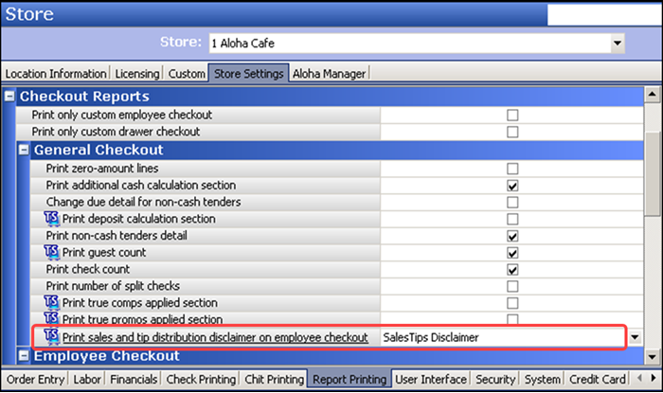The height and width of the screenshot is (393, 663).
Task: Select Print zero-amount lines label
Action: pos(102,169)
